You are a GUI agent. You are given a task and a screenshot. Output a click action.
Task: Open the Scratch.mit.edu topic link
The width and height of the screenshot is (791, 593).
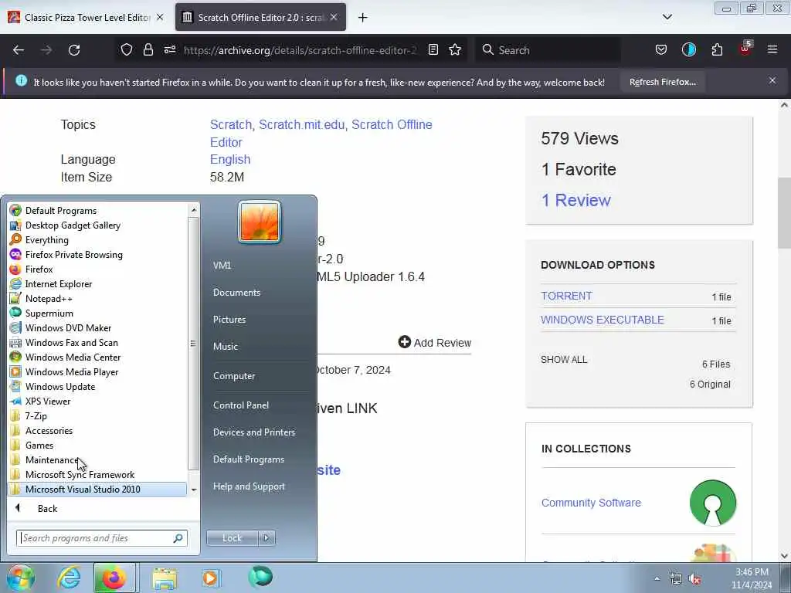[x=303, y=124]
